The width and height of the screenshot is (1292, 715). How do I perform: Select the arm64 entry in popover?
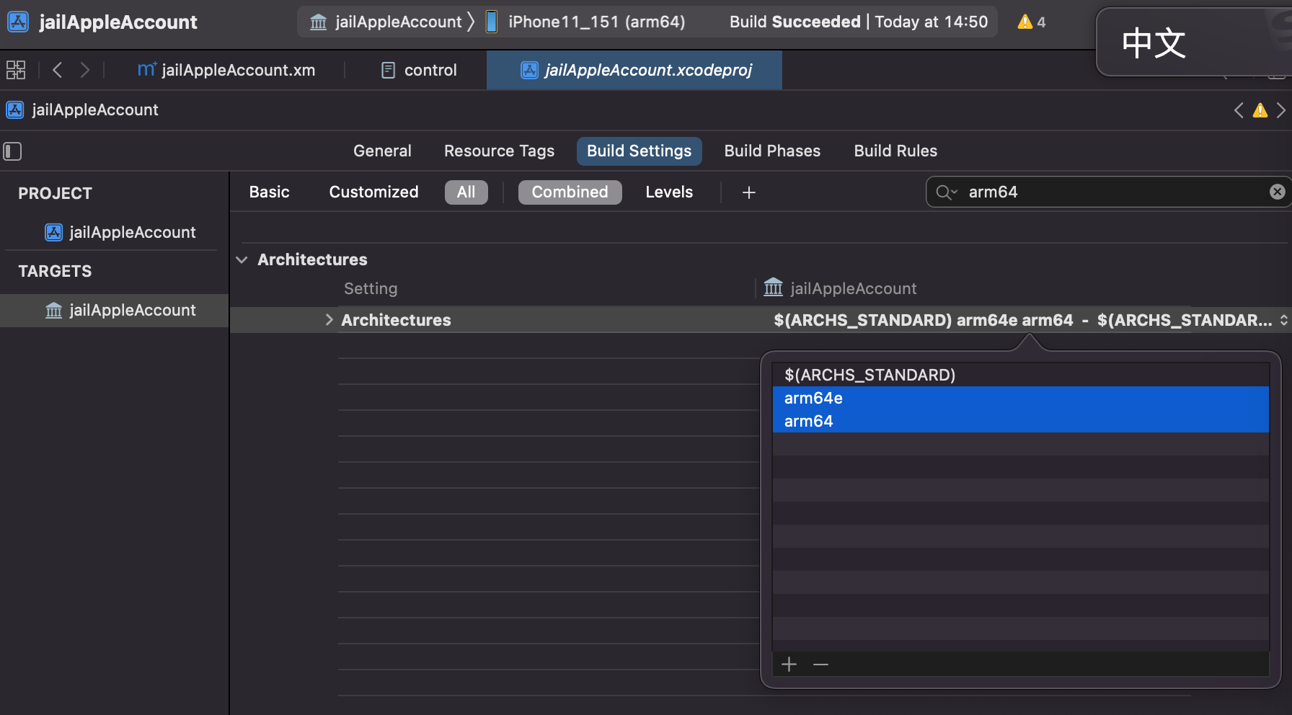(x=1020, y=421)
